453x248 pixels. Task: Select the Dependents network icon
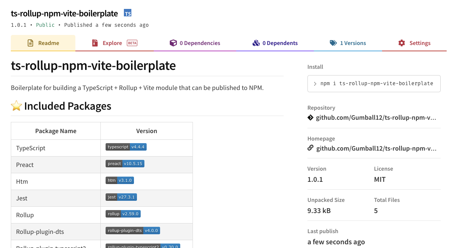click(256, 43)
